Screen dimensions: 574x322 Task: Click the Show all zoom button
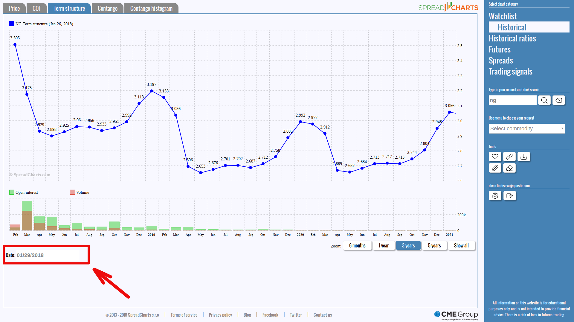tap(461, 246)
